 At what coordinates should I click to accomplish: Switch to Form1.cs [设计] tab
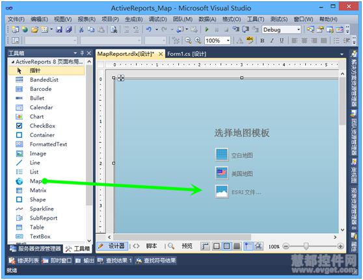click(x=187, y=54)
